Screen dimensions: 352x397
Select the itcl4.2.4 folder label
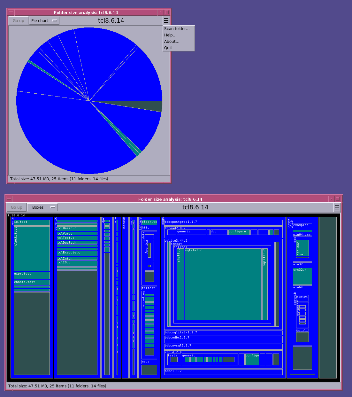point(173,352)
